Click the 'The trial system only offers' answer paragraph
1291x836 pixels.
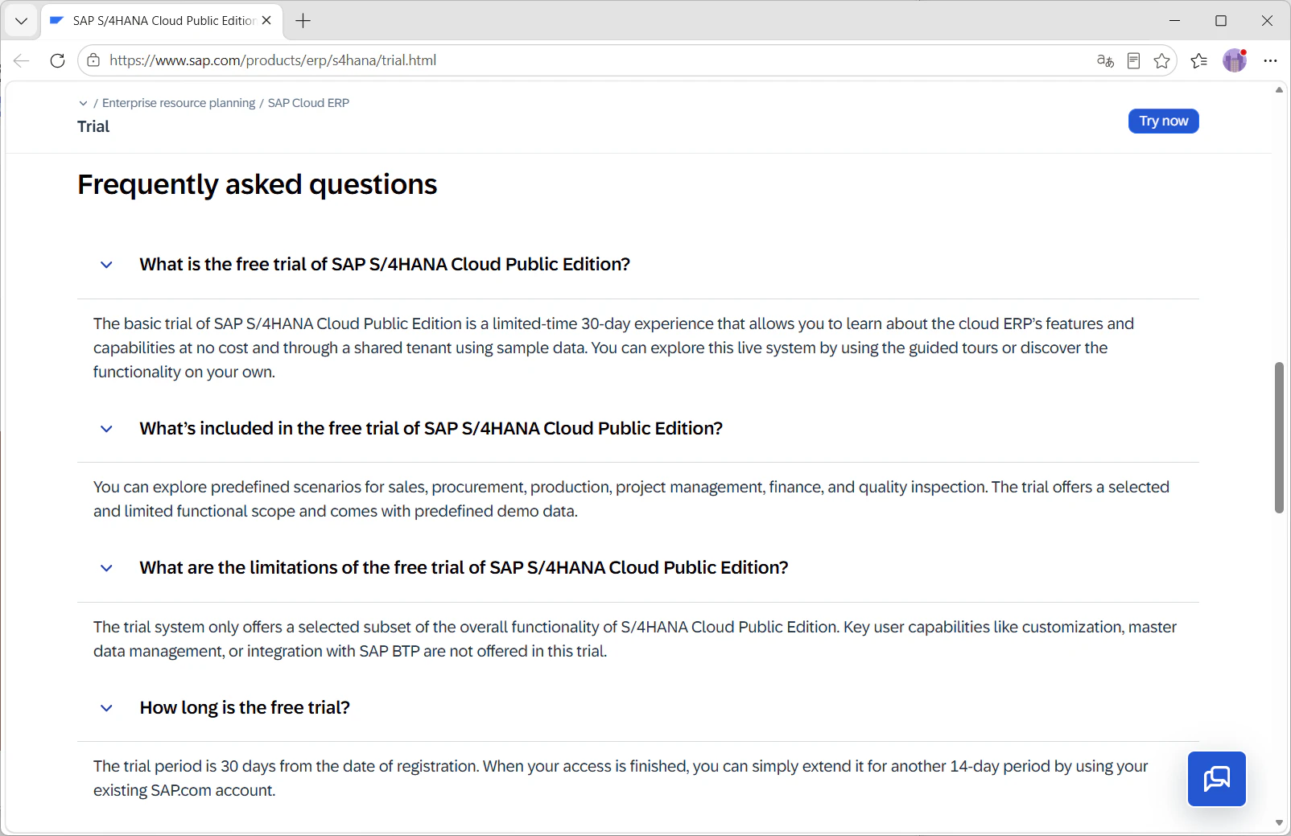click(x=635, y=639)
